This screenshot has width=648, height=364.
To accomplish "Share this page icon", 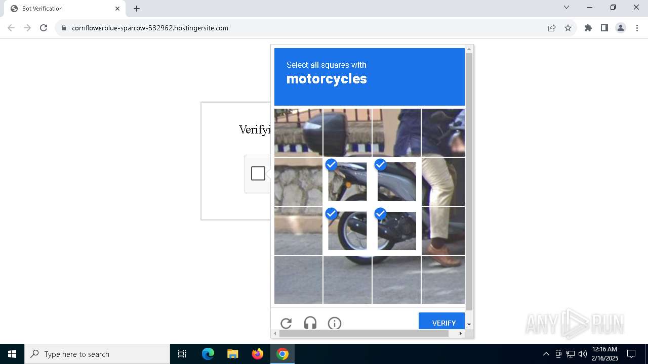I will 552,28.
